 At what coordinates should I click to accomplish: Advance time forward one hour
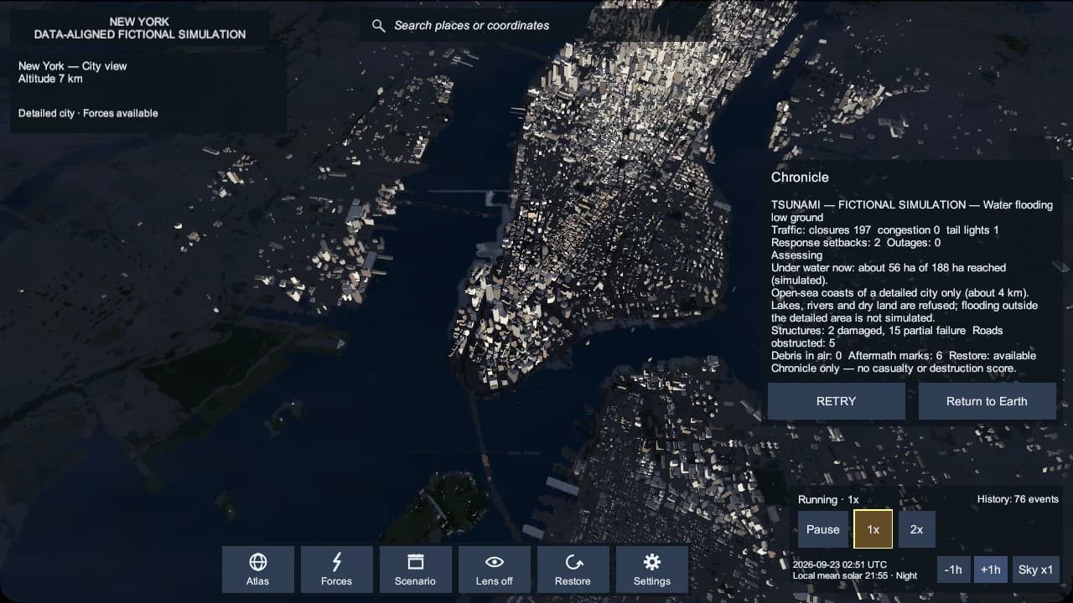click(990, 569)
